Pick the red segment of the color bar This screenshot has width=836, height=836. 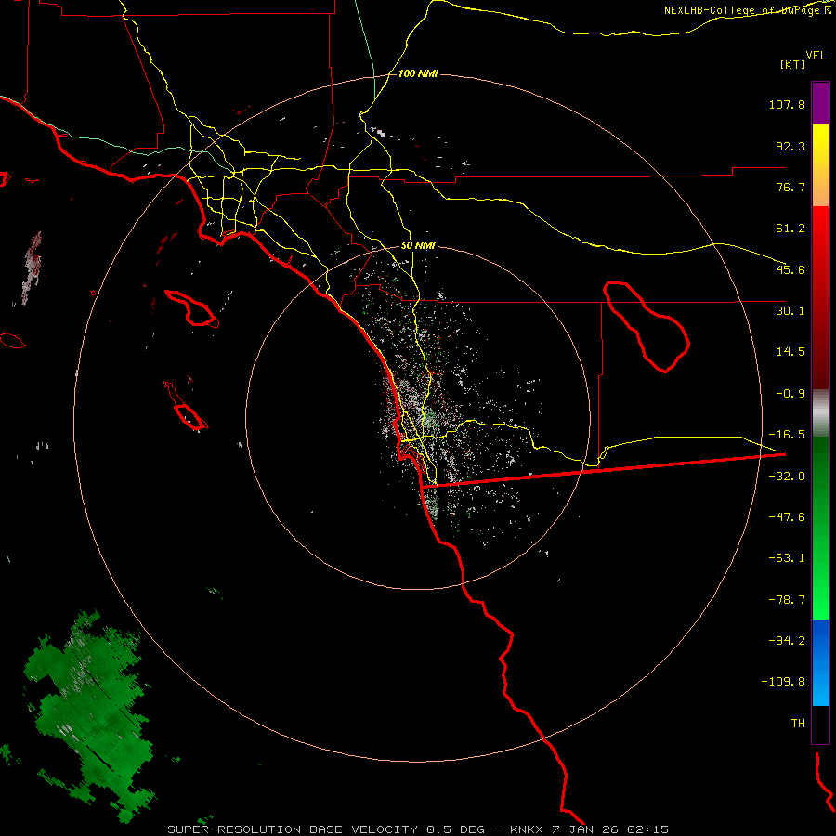pos(820,297)
